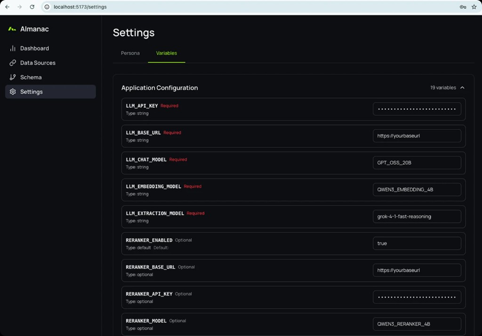Click the RERANKER_BASE_URL input field
Viewport: 482px width, 336px height.
point(417,270)
